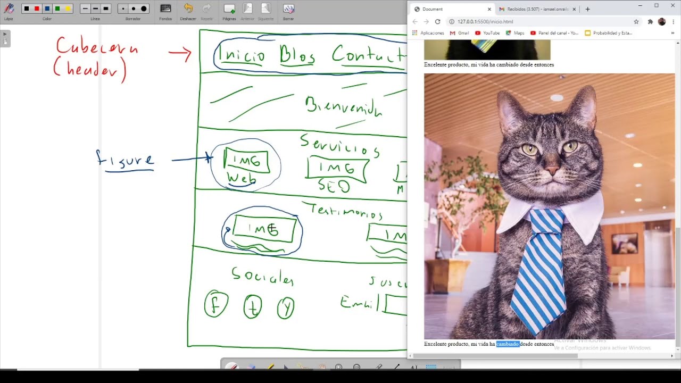Choose the smallest eraser size

coord(123,9)
